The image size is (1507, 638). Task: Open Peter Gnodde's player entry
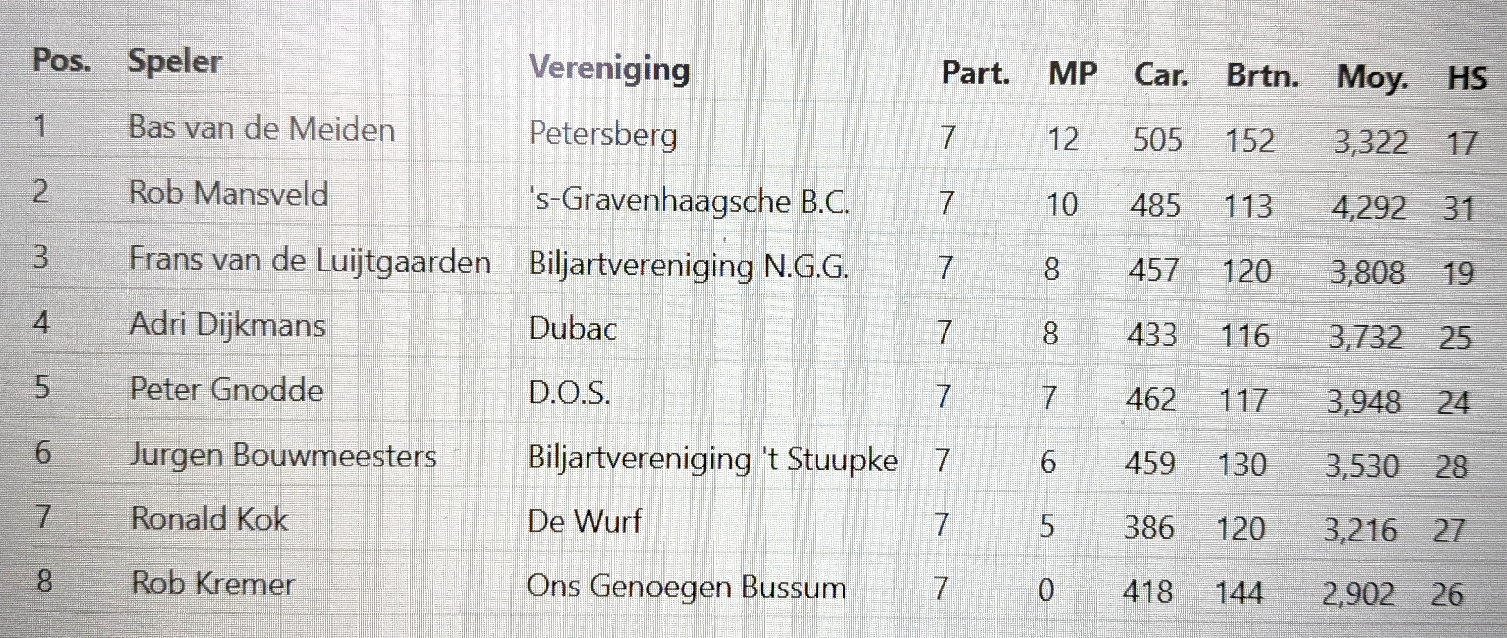click(x=227, y=390)
